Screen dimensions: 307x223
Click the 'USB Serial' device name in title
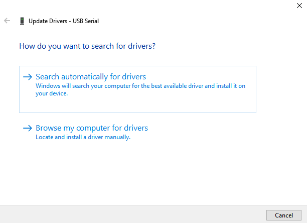(86, 21)
